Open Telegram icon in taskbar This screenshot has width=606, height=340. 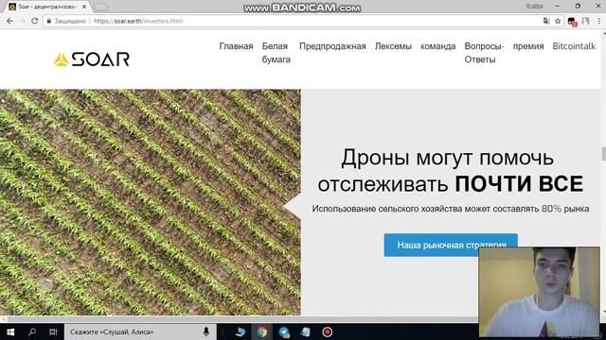click(284, 331)
